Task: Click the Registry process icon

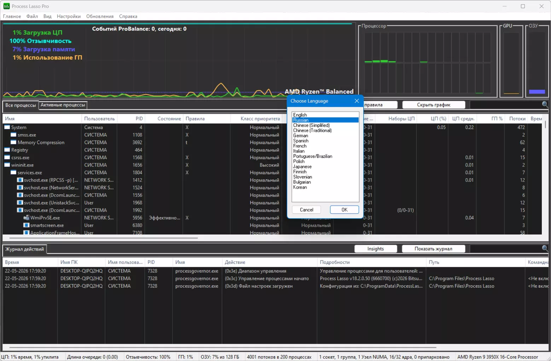Action: point(7,150)
